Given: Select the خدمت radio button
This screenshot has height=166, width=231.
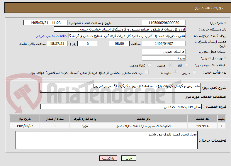Looking at the screenshot, I should (x=170, y=65).
